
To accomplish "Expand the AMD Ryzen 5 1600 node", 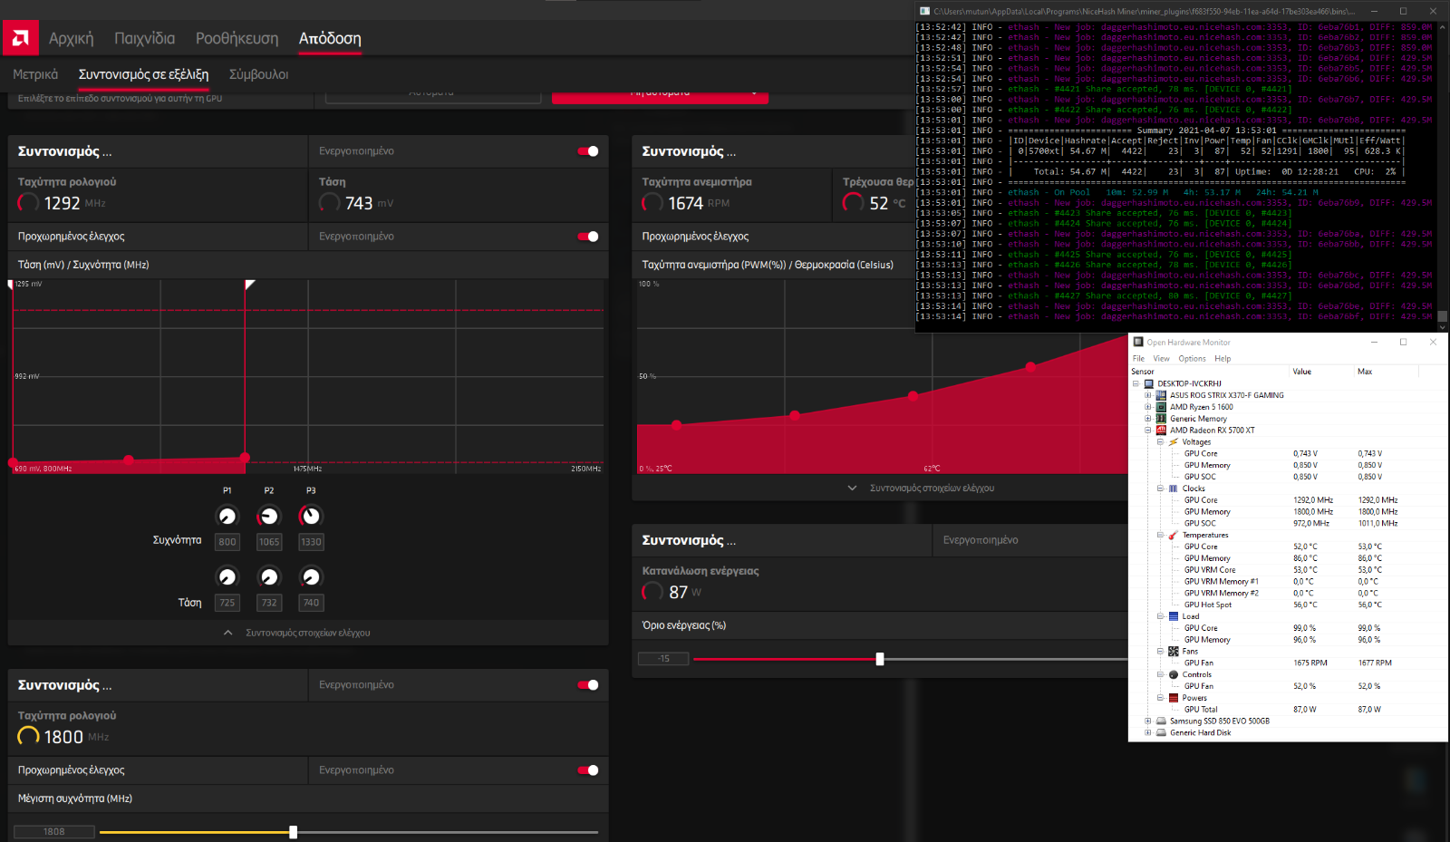I will pos(1147,407).
